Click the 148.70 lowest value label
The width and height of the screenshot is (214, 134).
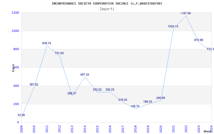(x=135, y=106)
